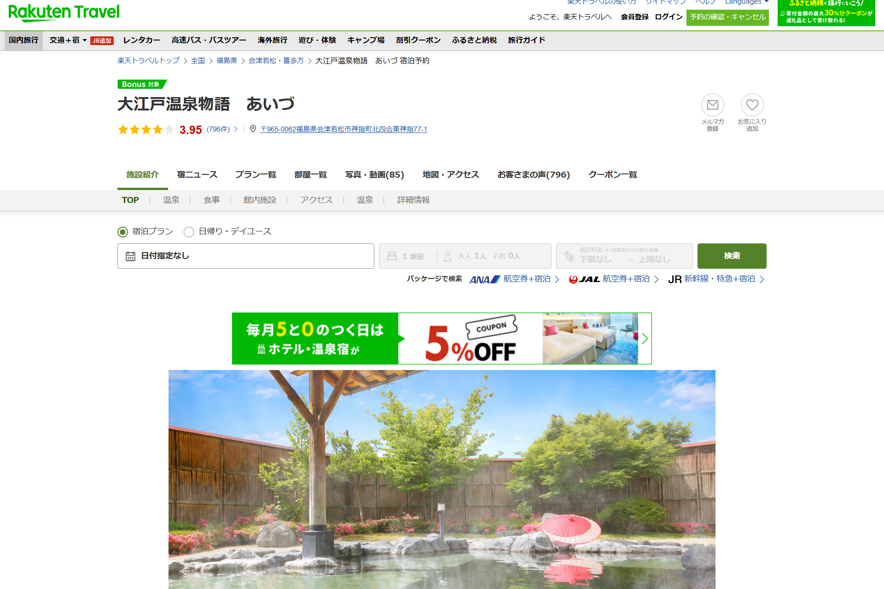884x589 pixels.
Task: Open newsletter signup via the envelope icon
Action: point(713,105)
